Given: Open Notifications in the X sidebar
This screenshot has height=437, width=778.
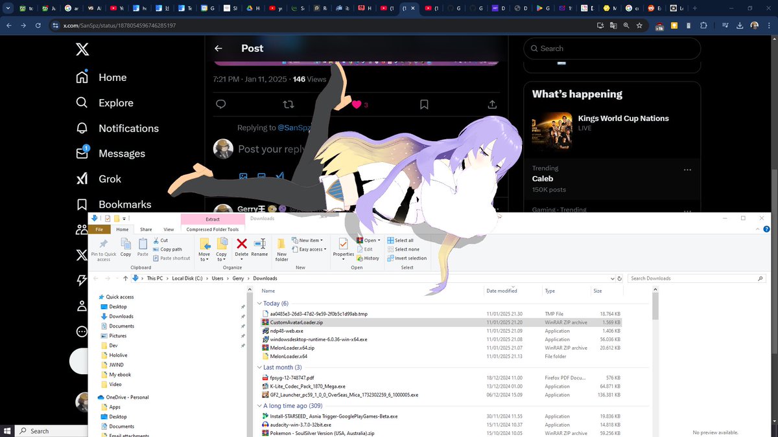Looking at the screenshot, I should click(117, 128).
